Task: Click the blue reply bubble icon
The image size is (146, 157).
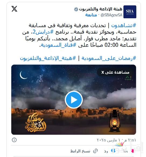Action: (x=113, y=151)
